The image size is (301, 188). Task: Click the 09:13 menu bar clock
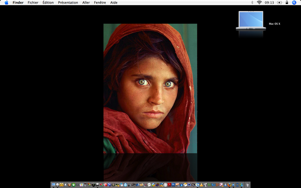pos(269,3)
